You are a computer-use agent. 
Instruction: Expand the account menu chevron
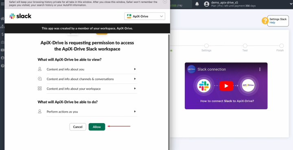coord(291,4)
